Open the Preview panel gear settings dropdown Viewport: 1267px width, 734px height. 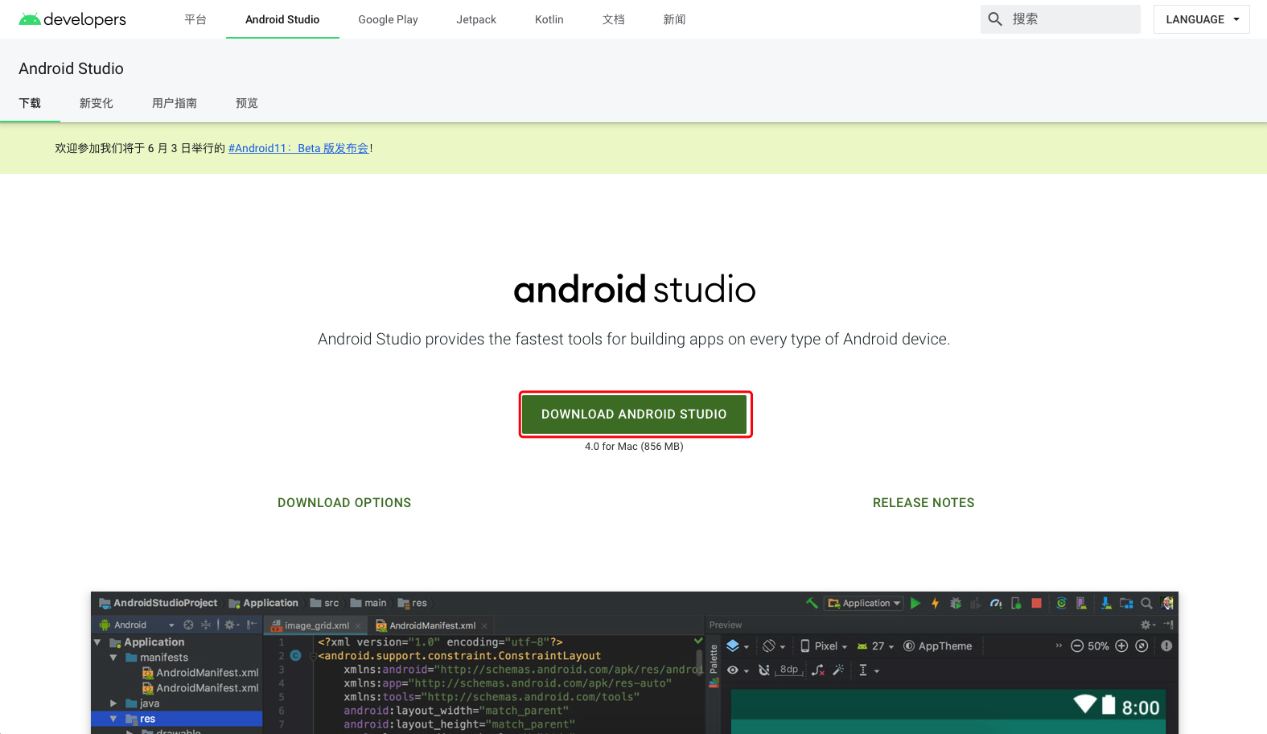click(x=1149, y=625)
